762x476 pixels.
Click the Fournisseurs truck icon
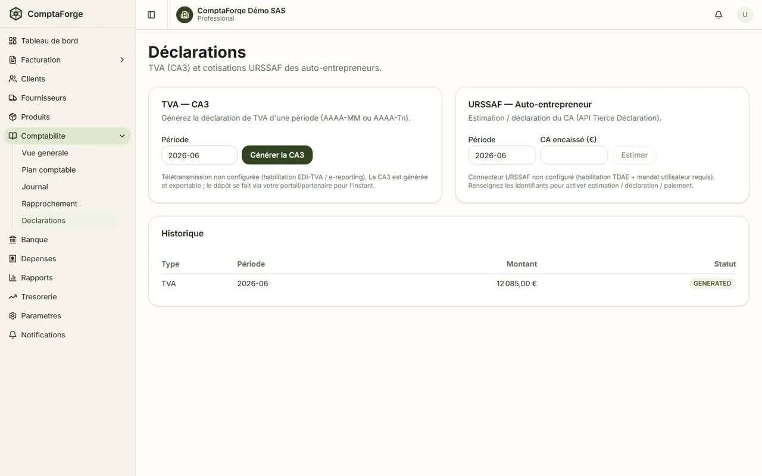click(x=13, y=98)
